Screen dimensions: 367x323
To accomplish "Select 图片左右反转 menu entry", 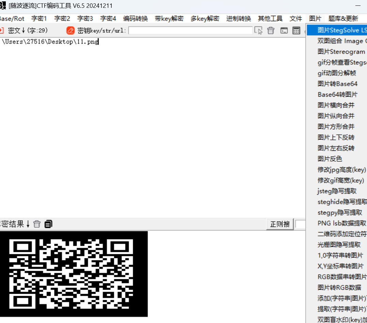I will coord(337,148).
